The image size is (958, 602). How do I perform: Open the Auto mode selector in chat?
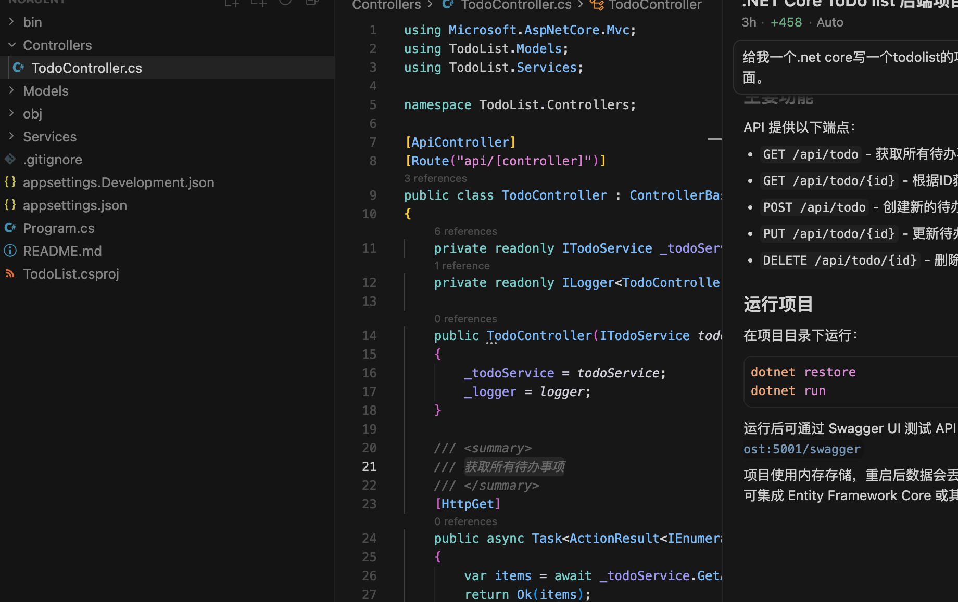click(x=830, y=22)
